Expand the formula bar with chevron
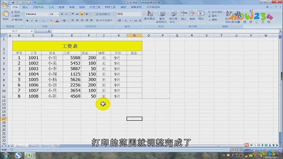Screen dimensions: 283x159 [x=281, y=31]
